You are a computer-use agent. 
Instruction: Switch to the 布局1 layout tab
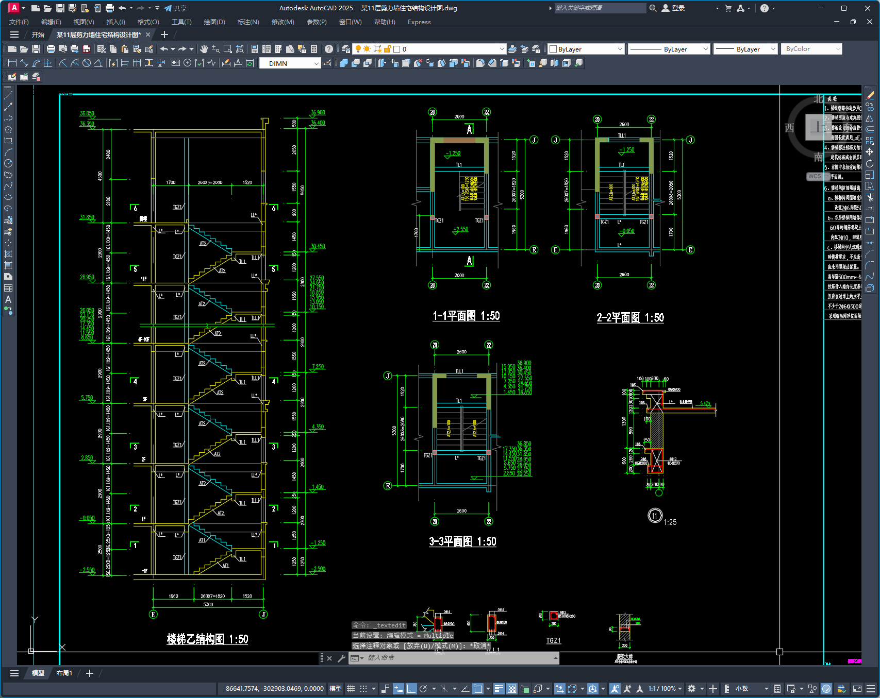pyautogui.click(x=64, y=673)
